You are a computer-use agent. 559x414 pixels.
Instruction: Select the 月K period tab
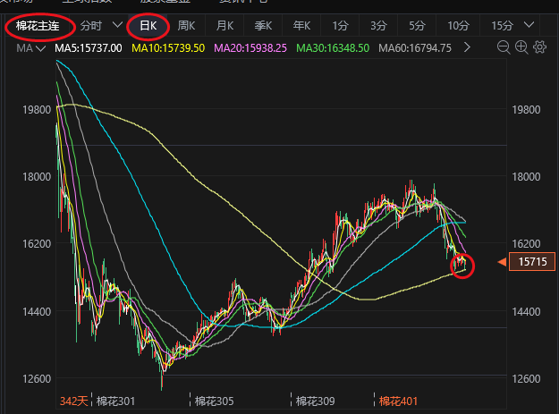(225, 26)
